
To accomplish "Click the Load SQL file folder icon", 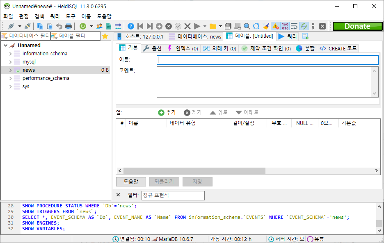I will click(x=213, y=26).
